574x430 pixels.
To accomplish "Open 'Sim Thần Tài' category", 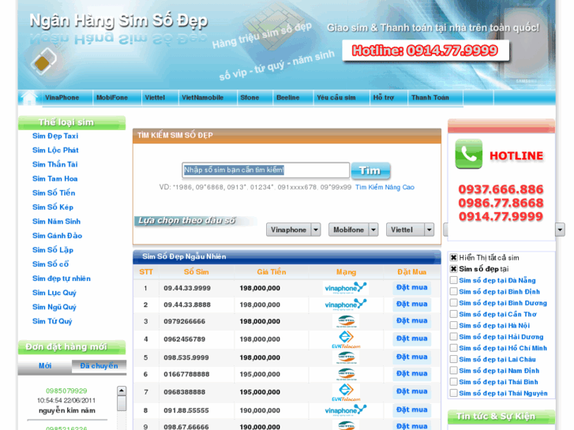I will click(x=55, y=165).
